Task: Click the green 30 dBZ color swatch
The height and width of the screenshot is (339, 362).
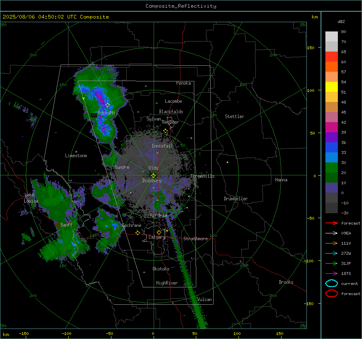Action: tap(331, 167)
